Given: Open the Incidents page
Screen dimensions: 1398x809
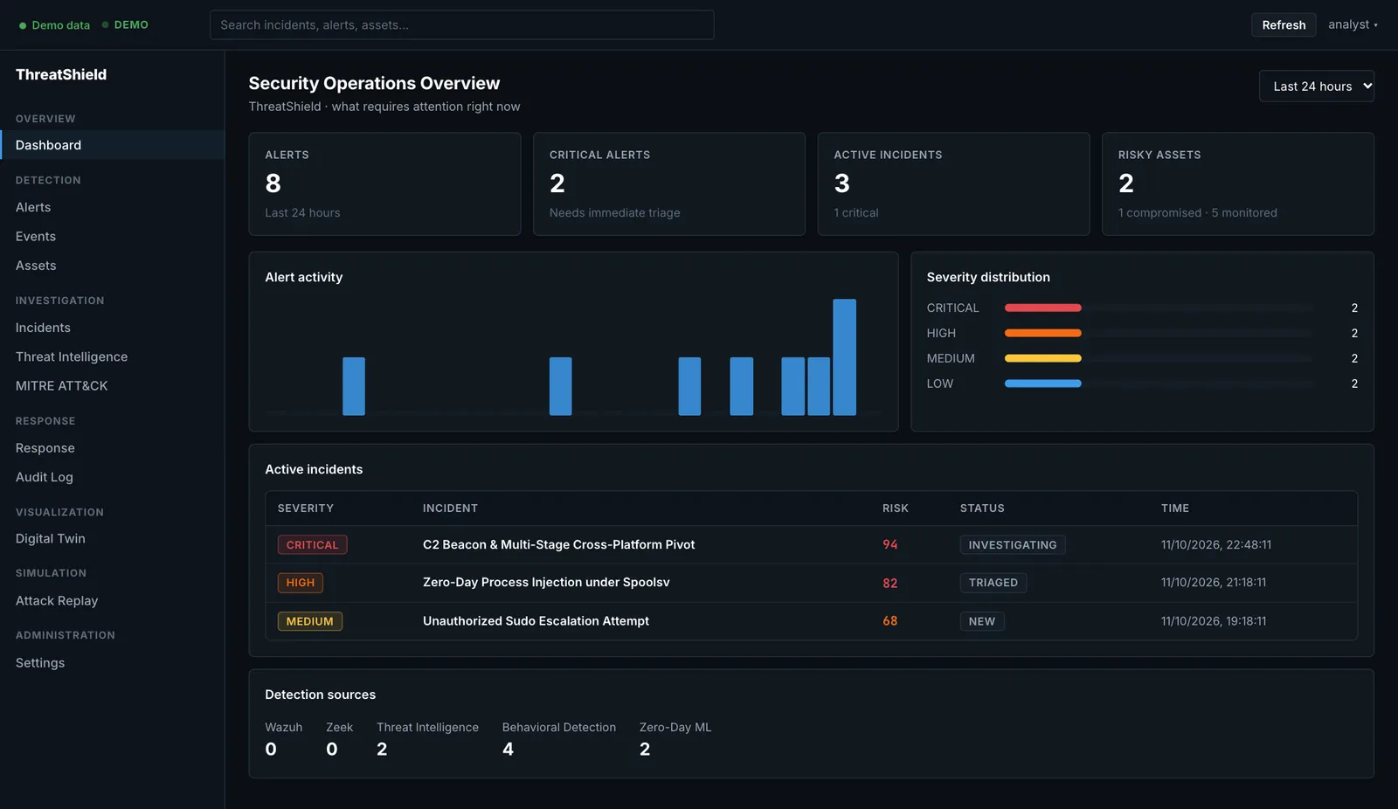Looking at the screenshot, I should coord(112,328).
